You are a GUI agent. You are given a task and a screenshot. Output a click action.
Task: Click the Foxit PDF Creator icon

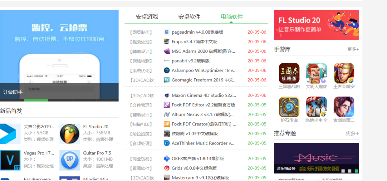click(167, 124)
